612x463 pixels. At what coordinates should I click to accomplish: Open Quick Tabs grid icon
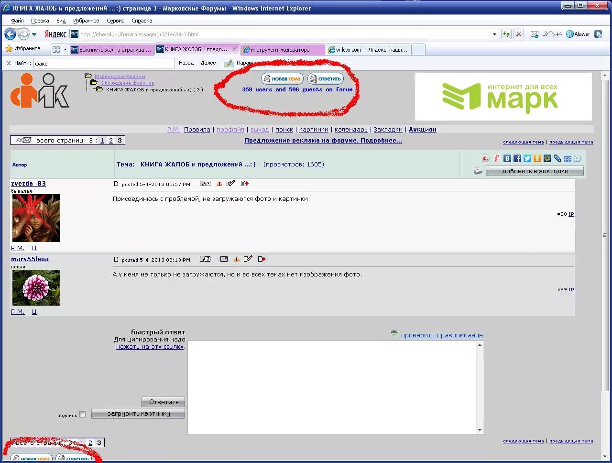pos(56,49)
